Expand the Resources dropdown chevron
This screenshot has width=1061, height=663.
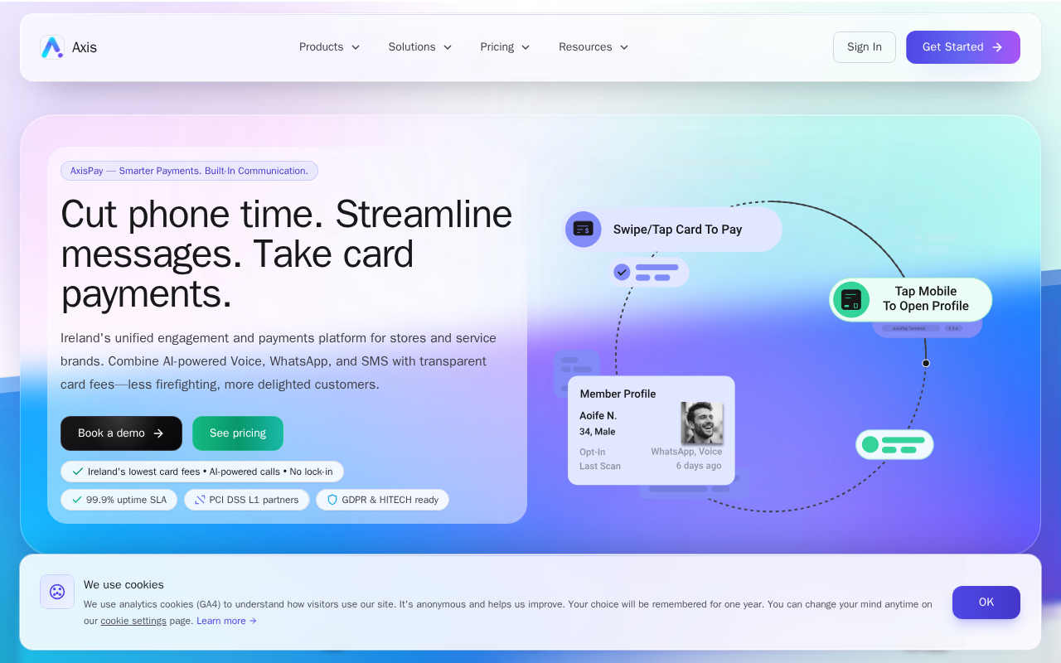[x=624, y=47]
